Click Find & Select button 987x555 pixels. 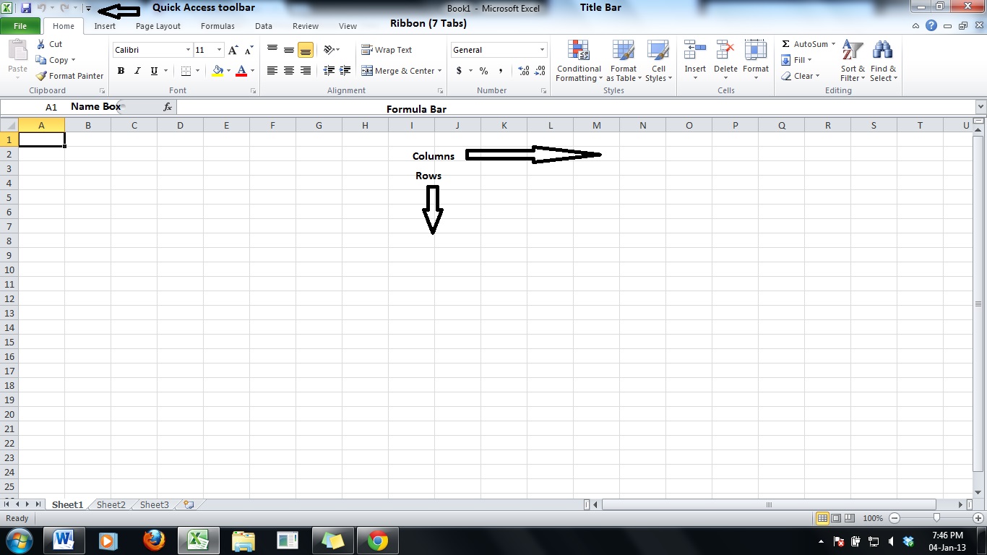(883, 61)
